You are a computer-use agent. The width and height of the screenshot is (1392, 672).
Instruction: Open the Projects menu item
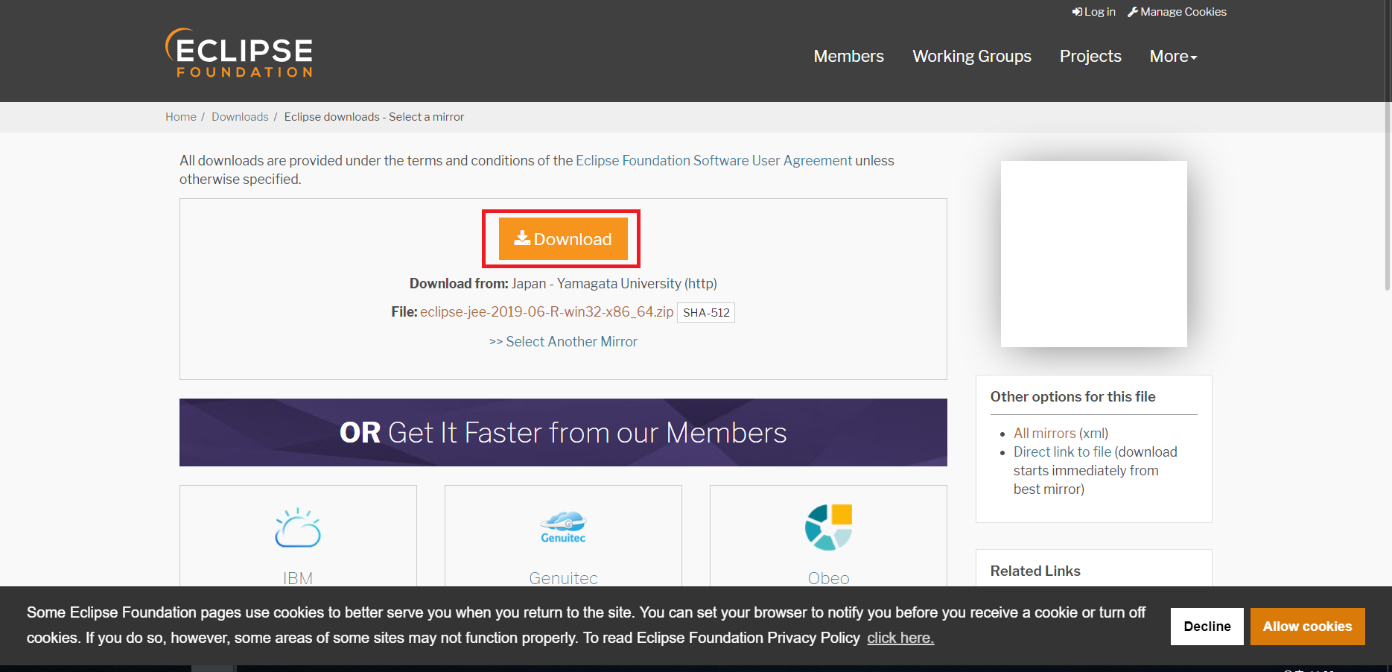pos(1090,56)
